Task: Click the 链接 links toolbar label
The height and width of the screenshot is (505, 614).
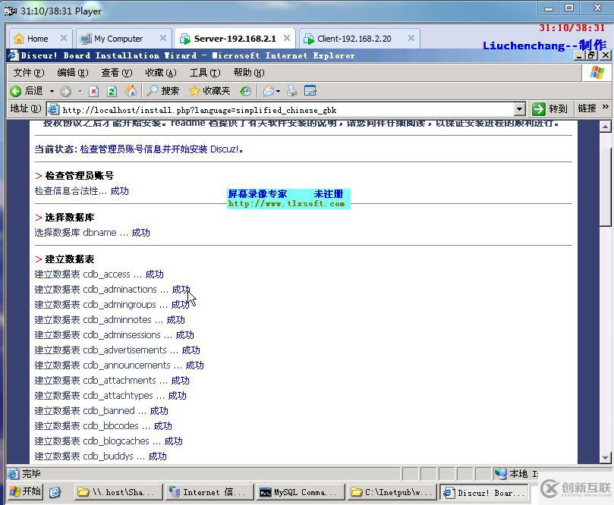Action: (x=587, y=108)
